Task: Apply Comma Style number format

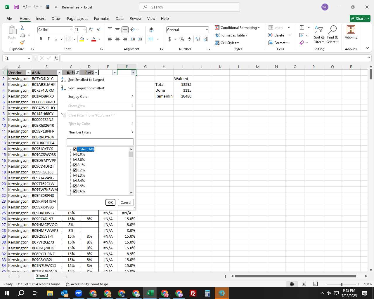Action: 189,39
